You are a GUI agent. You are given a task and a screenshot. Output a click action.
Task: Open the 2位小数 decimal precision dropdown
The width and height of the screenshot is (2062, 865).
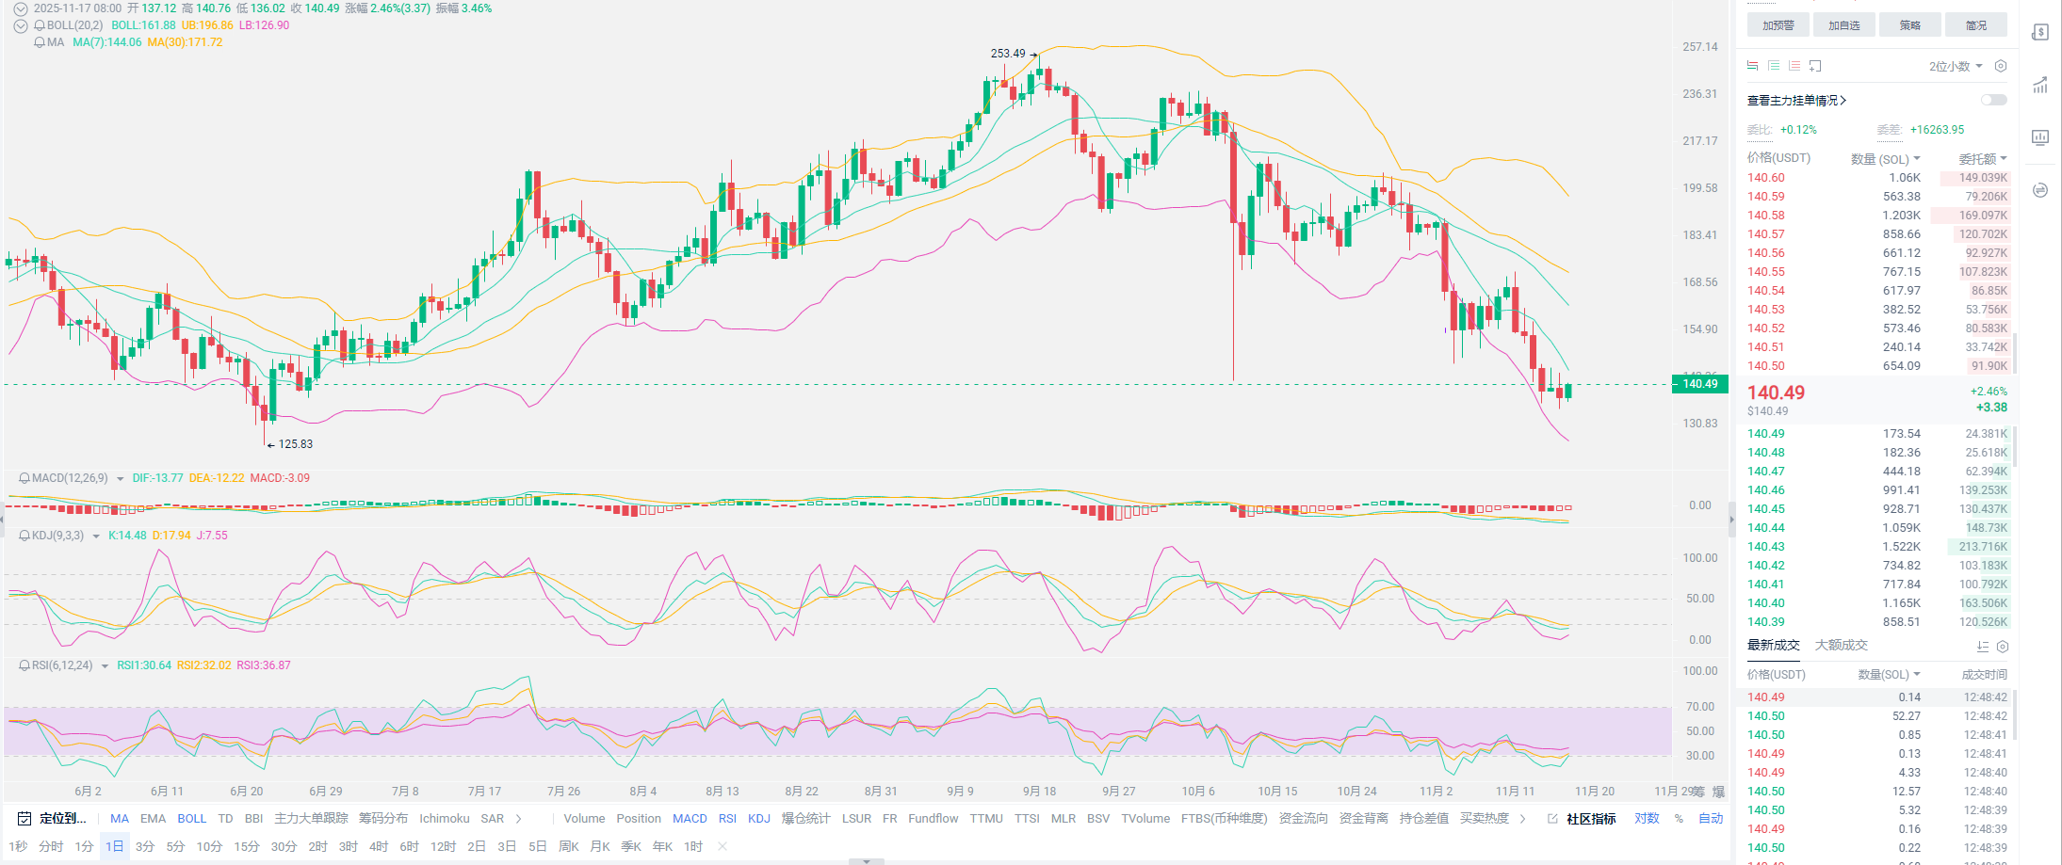1956,67
